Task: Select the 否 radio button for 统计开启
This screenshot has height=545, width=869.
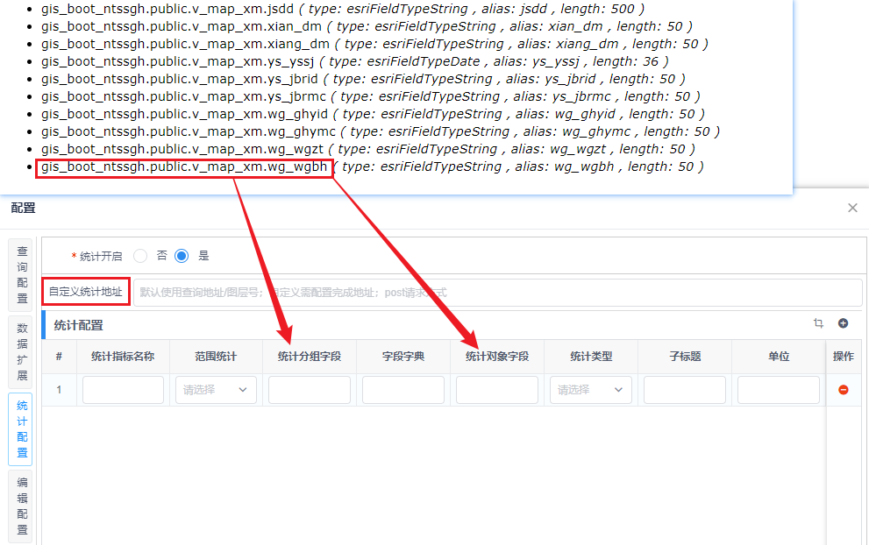Action: [x=140, y=256]
